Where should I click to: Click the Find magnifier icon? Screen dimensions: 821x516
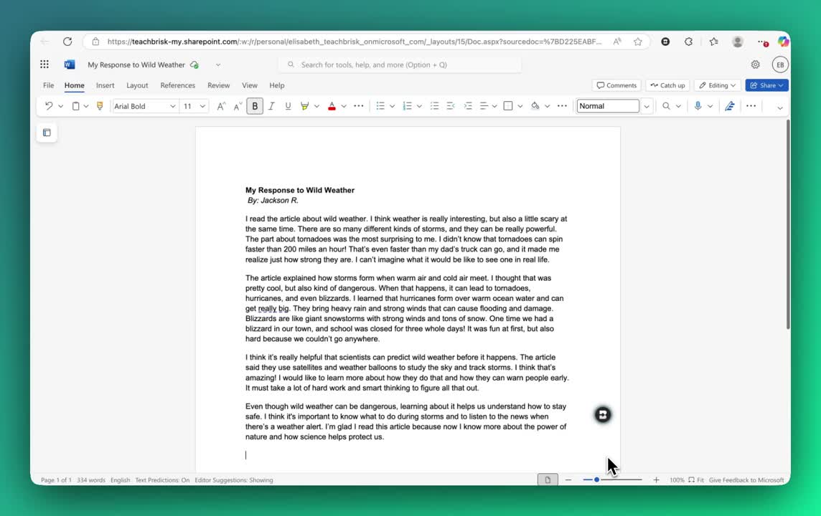click(666, 106)
